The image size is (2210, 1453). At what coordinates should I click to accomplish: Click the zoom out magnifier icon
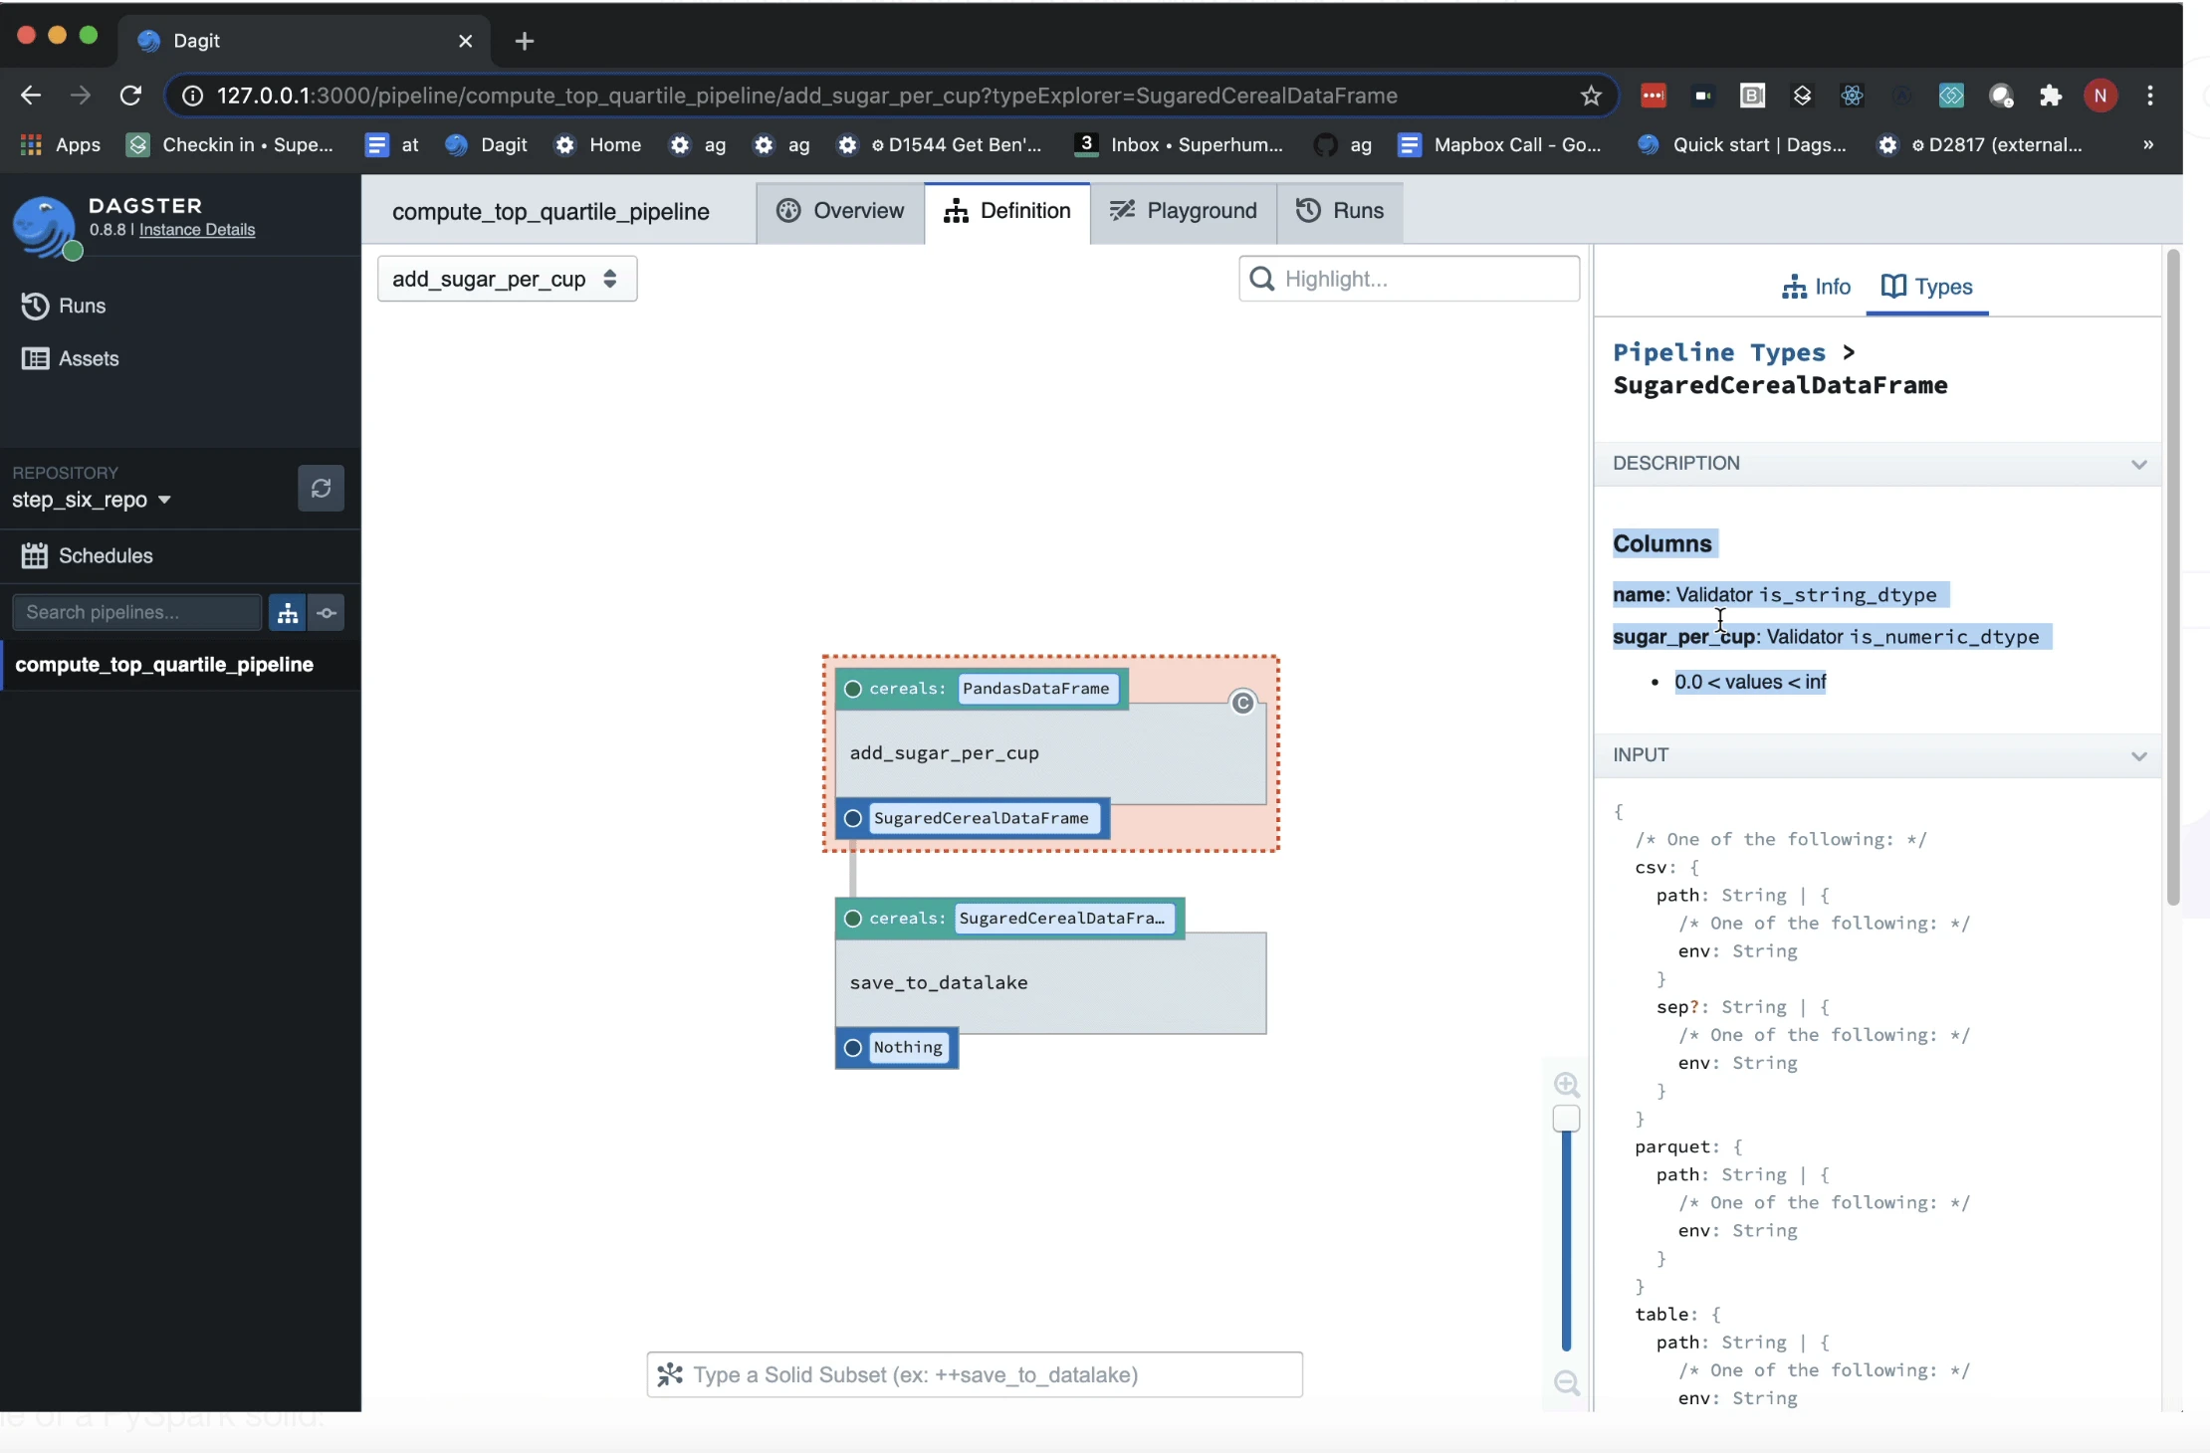coord(1567,1382)
